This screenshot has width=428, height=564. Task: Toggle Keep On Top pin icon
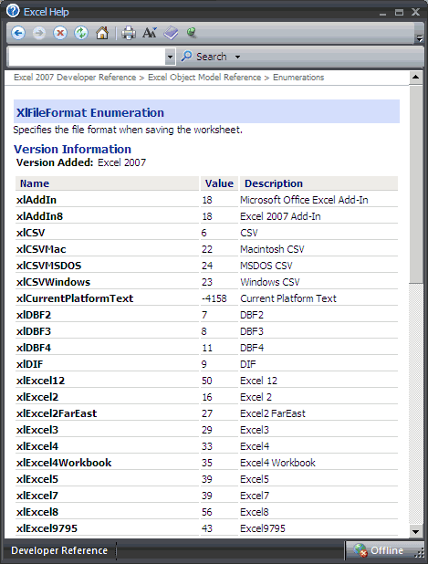click(192, 33)
